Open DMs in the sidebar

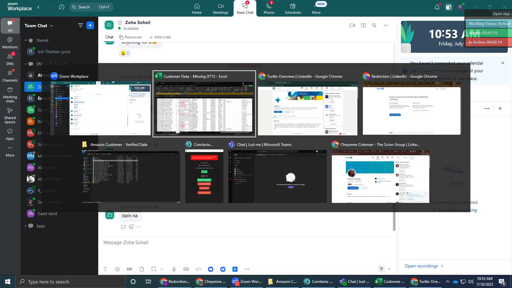10,59
